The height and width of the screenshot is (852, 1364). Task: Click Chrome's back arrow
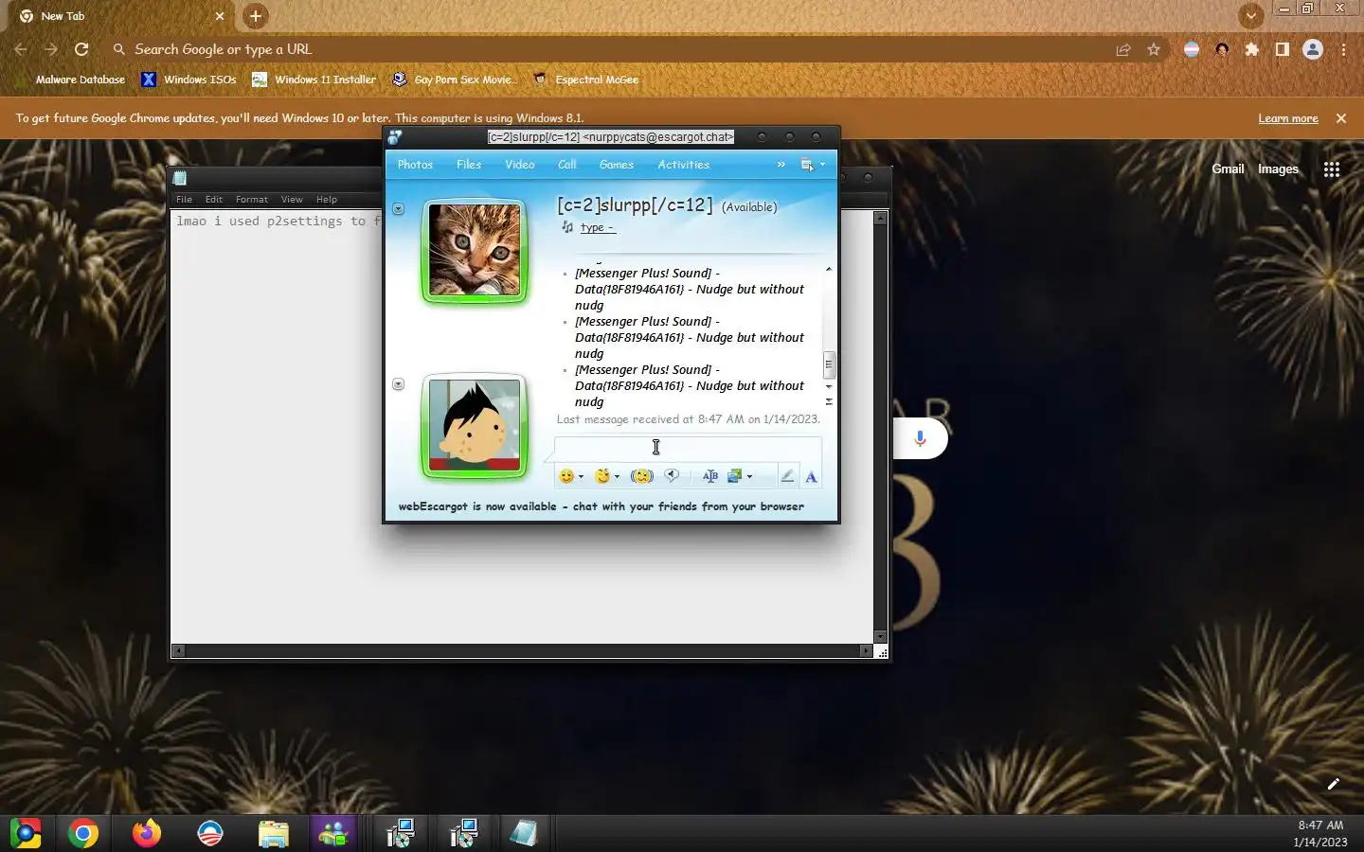[x=21, y=49]
